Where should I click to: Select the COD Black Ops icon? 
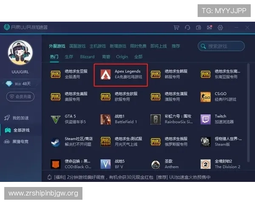point(56,164)
